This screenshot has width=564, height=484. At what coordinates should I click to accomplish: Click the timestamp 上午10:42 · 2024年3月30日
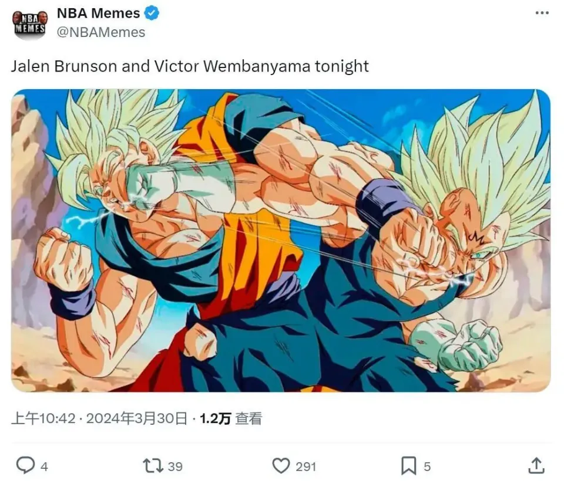click(x=99, y=418)
